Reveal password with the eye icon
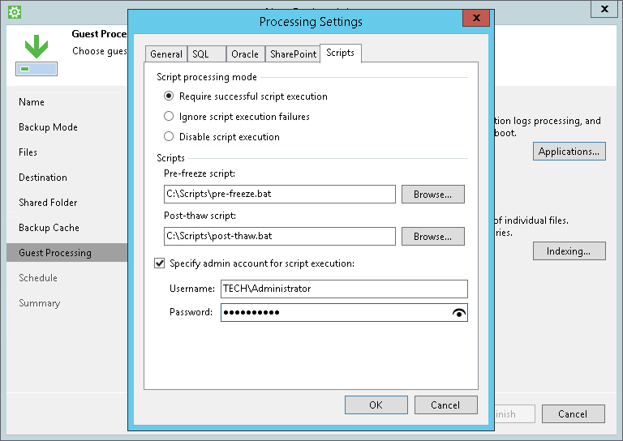This screenshot has width=623, height=441. click(x=459, y=313)
